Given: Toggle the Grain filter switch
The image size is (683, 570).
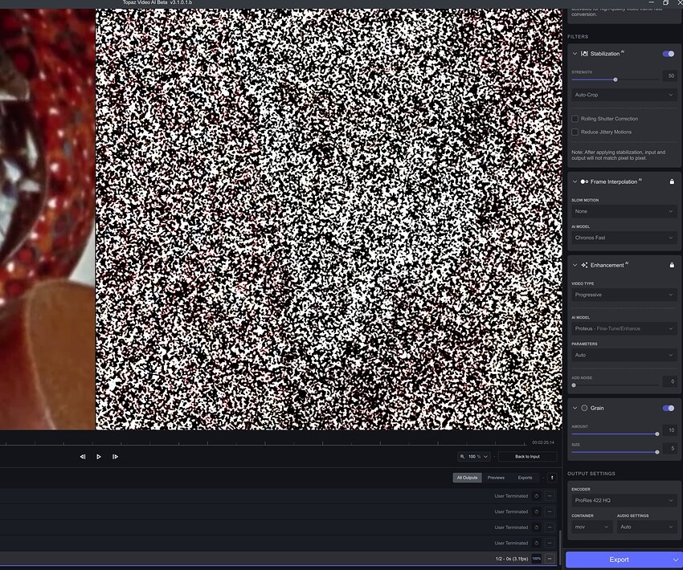Looking at the screenshot, I should [669, 408].
